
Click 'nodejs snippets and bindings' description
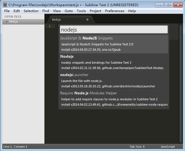pyautogui.click(x=96, y=63)
